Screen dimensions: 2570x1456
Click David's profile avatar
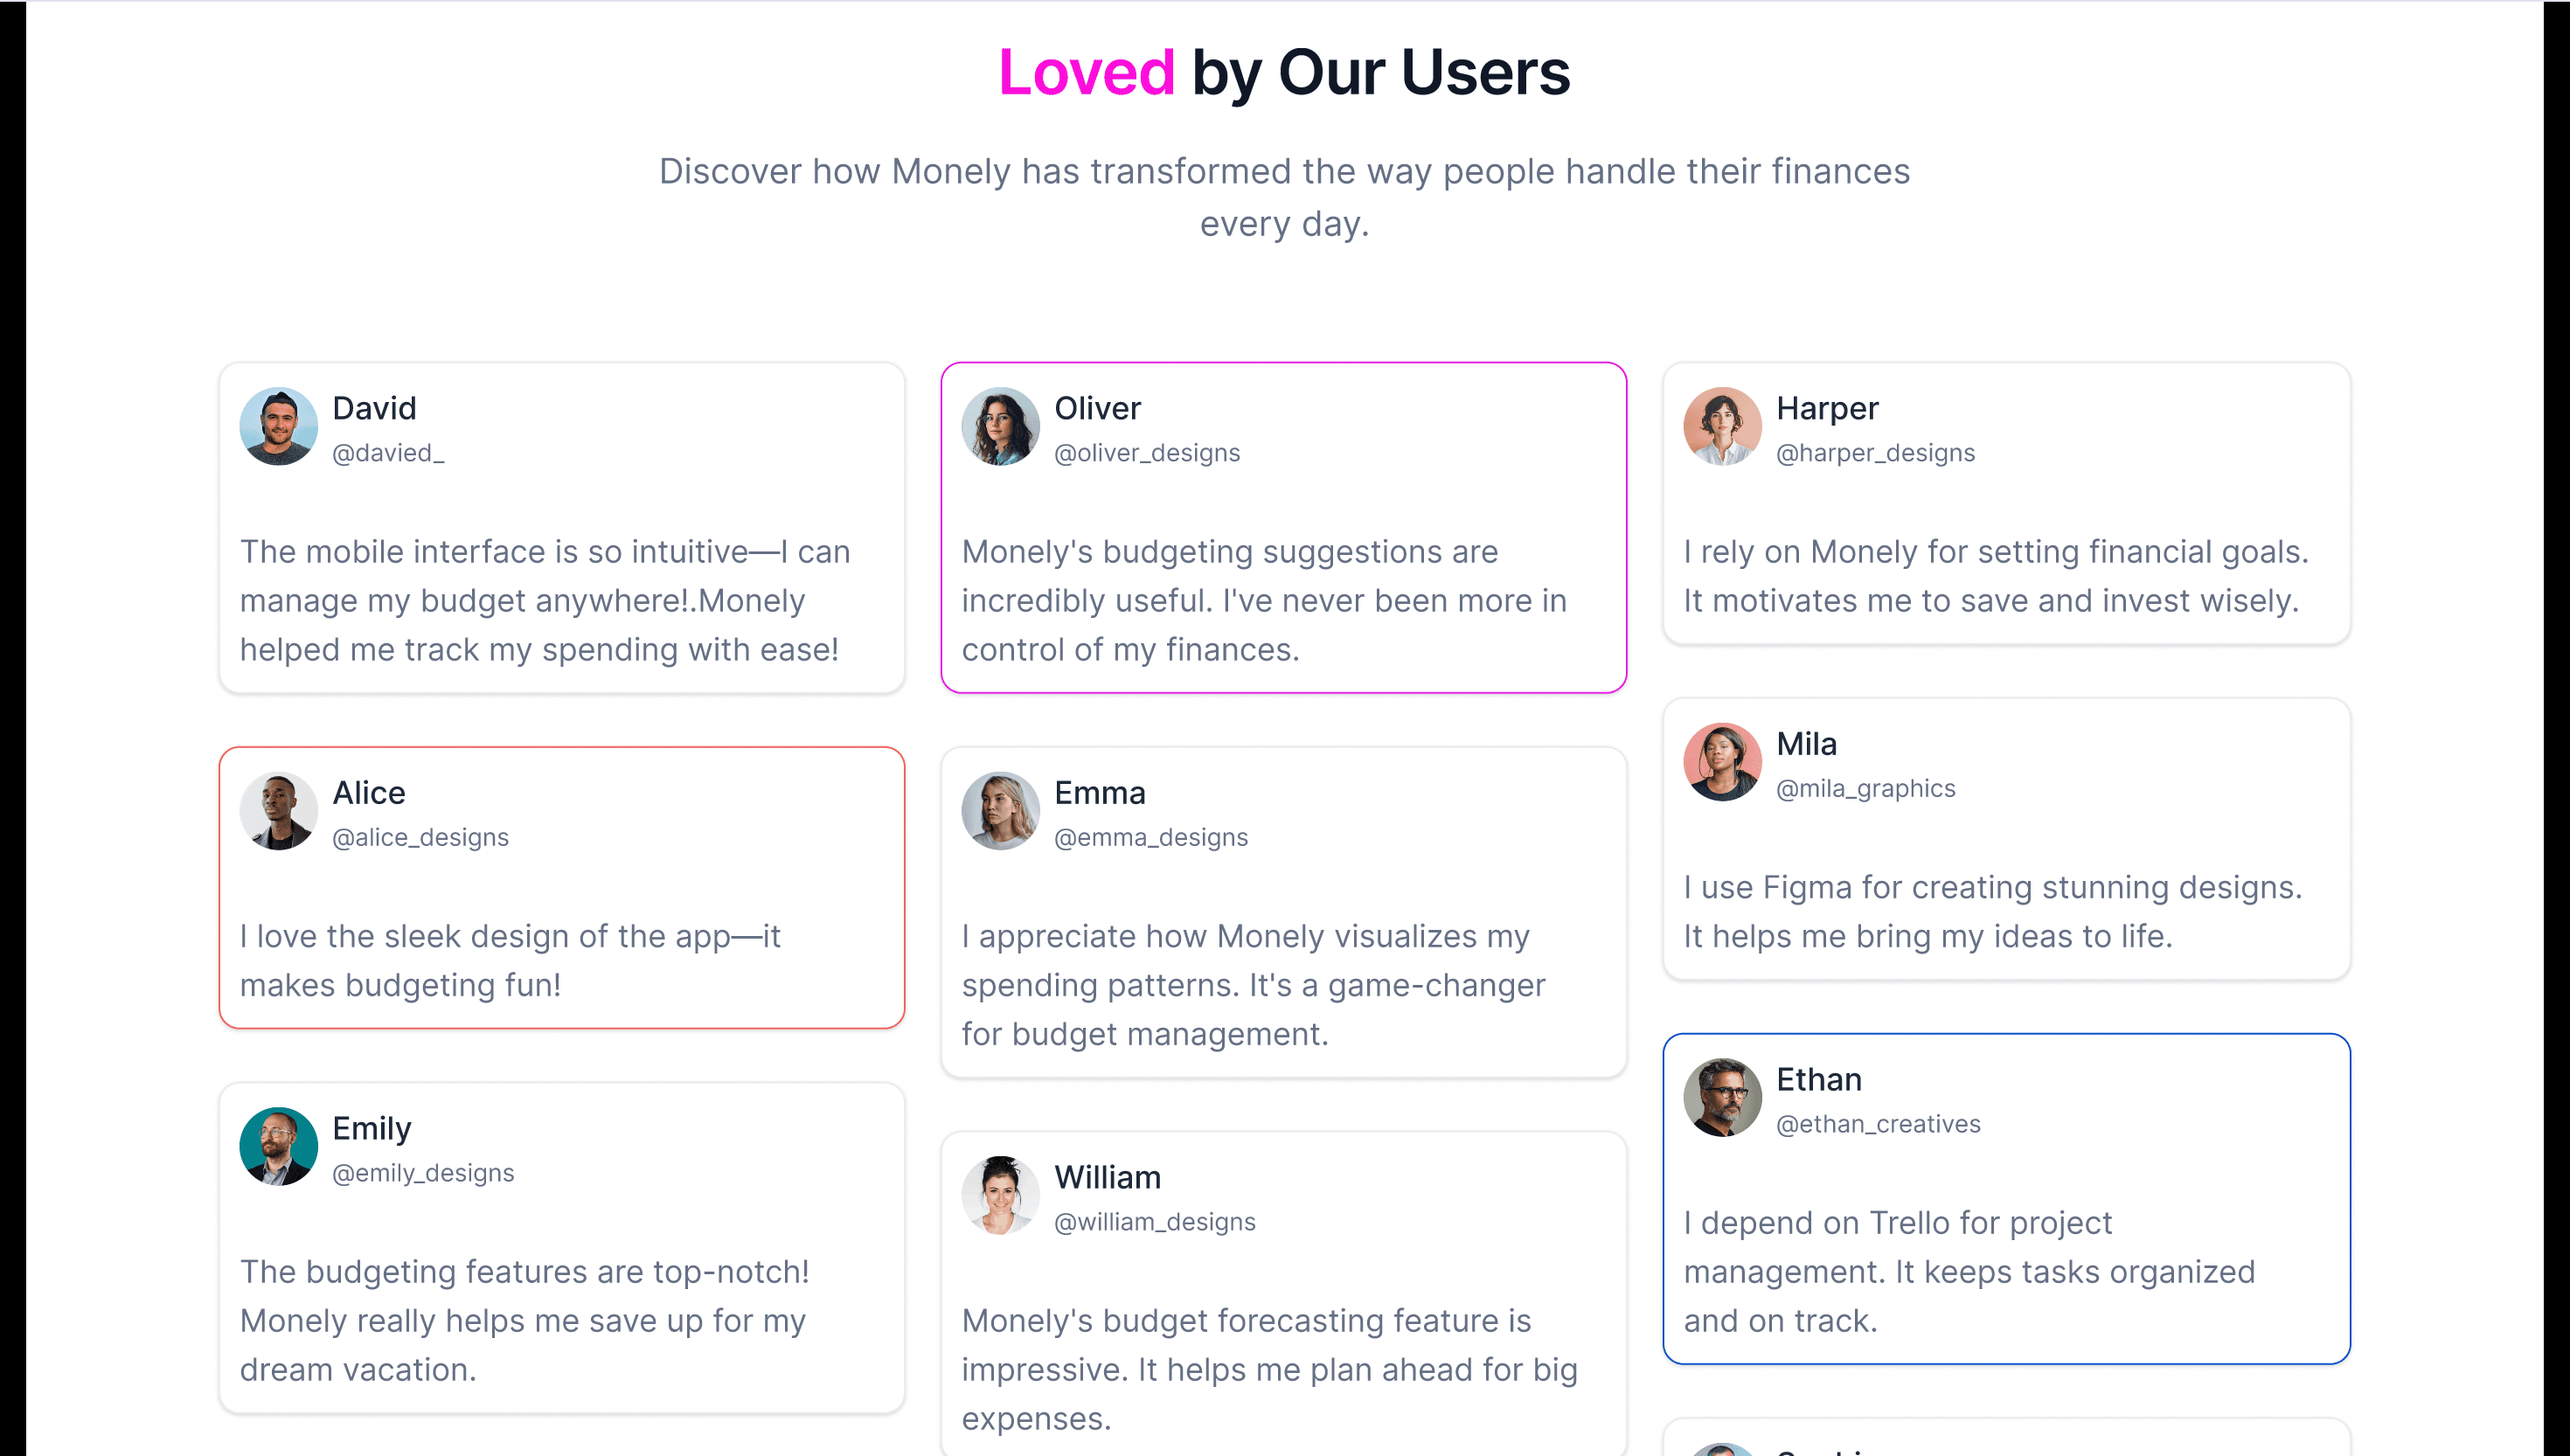point(278,427)
